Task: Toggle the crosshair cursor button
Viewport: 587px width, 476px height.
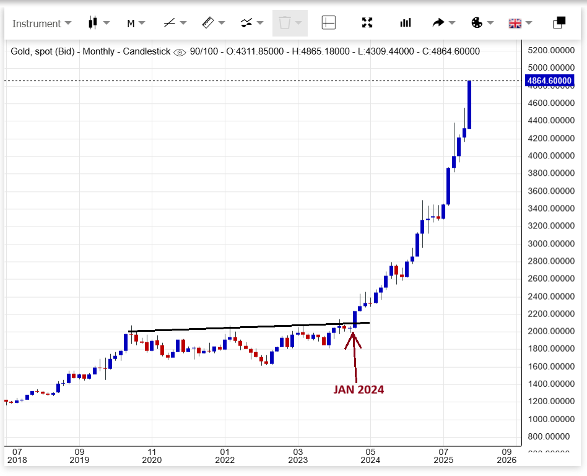Action: (329, 24)
